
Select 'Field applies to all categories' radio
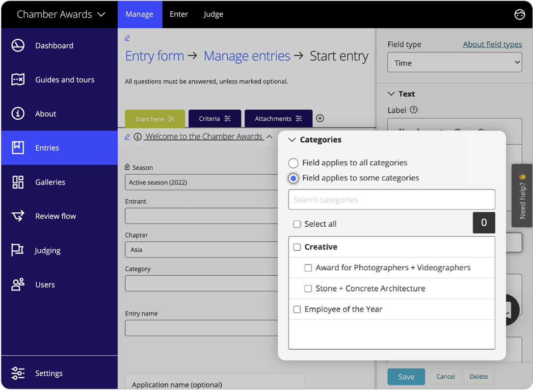pyautogui.click(x=293, y=163)
